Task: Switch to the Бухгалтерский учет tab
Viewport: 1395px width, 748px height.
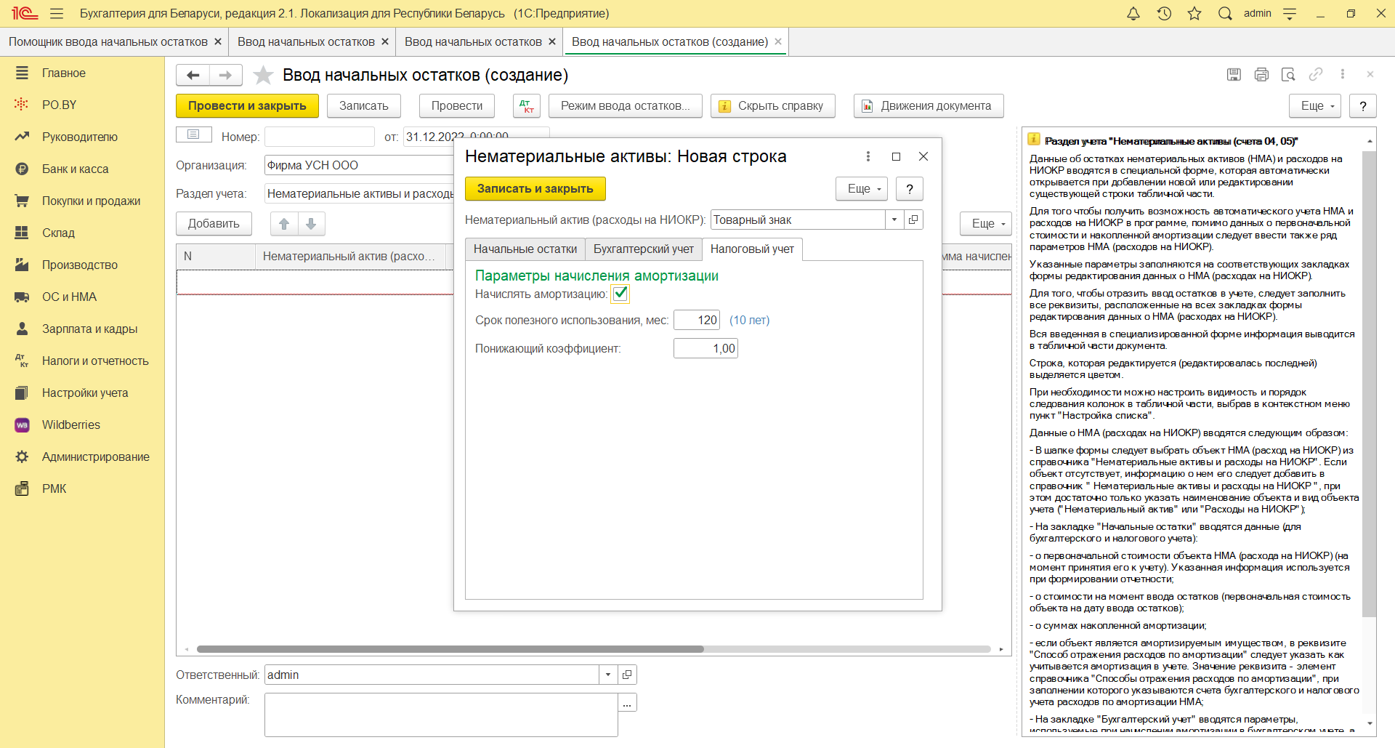Action: 643,249
